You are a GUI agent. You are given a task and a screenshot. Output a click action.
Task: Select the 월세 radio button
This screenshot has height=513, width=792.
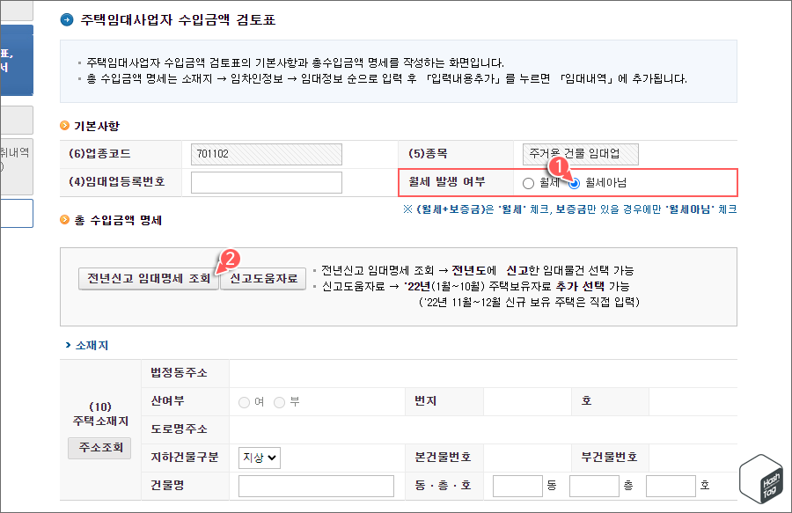point(528,183)
